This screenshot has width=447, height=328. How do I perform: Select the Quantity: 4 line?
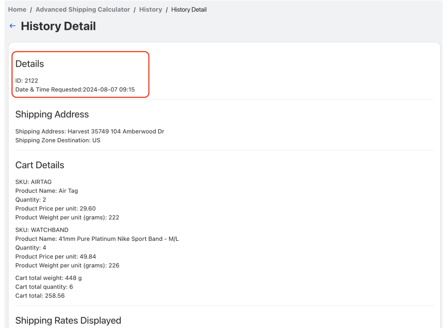pyautogui.click(x=31, y=247)
